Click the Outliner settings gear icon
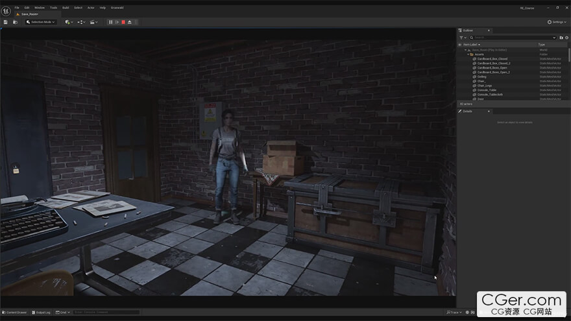The image size is (571, 321). pyautogui.click(x=566, y=38)
